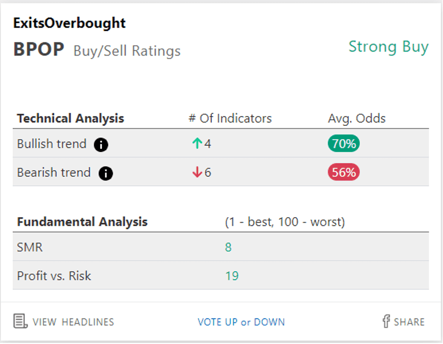Select the Bearish trend row label
This screenshot has width=443, height=344.
(53, 173)
